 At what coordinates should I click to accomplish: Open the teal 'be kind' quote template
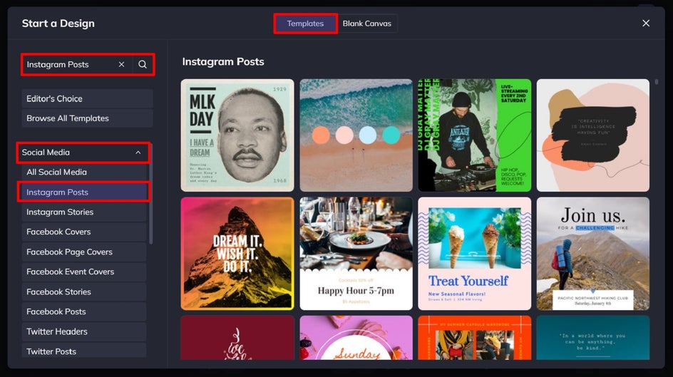(592, 338)
